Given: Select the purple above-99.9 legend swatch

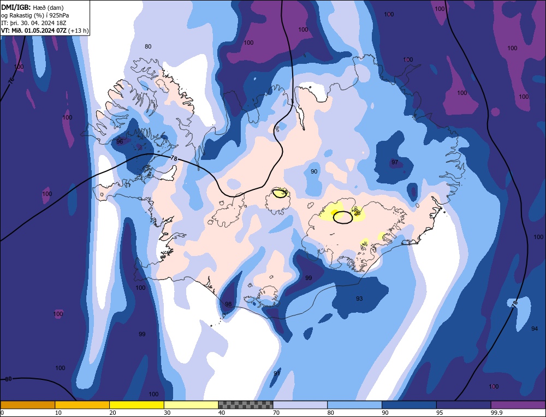Looking at the screenshot, I should point(518,404).
